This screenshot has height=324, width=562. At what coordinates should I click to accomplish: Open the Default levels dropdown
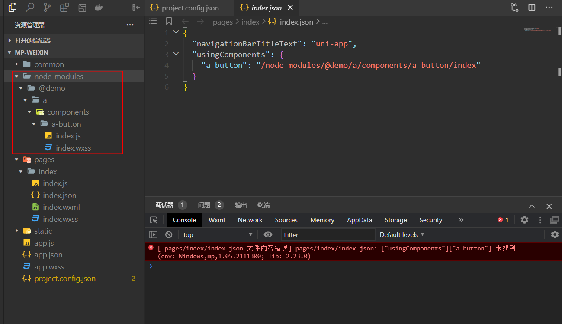click(x=402, y=234)
